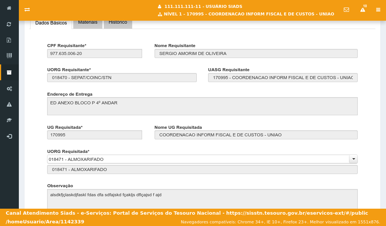Open the envelope messages icon

346,9
